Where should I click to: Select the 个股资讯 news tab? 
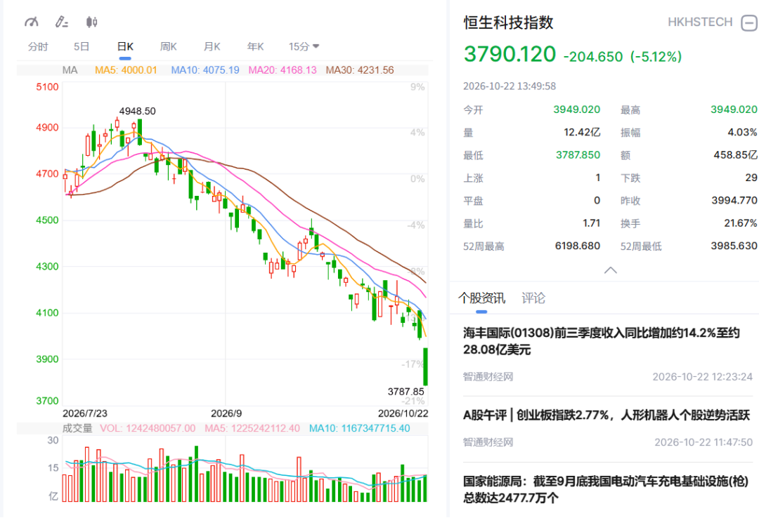481,298
